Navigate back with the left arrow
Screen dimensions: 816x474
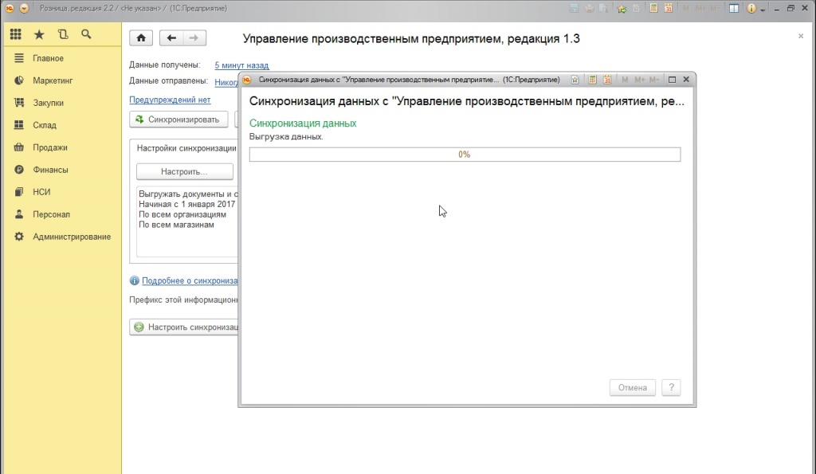point(171,38)
